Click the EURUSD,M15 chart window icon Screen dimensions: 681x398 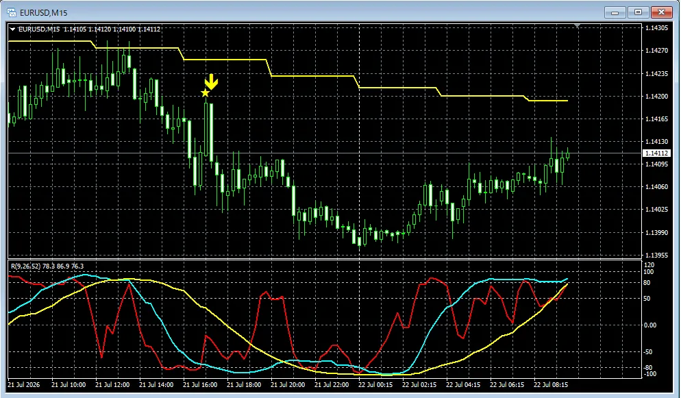[12, 12]
